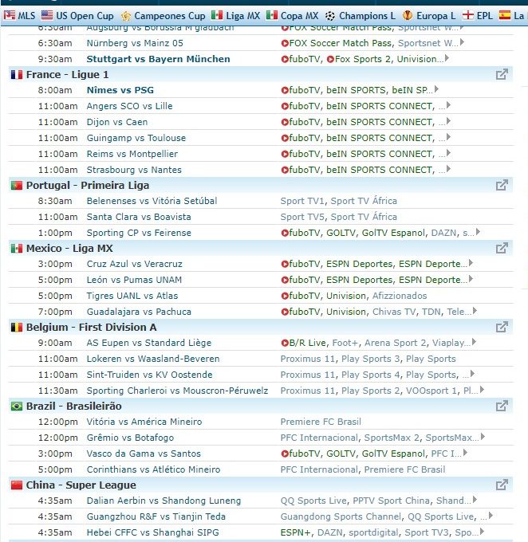The width and height of the screenshot is (528, 542).
Task: Click the Corinthians vs Atlético Mineiro match
Action: tap(153, 469)
